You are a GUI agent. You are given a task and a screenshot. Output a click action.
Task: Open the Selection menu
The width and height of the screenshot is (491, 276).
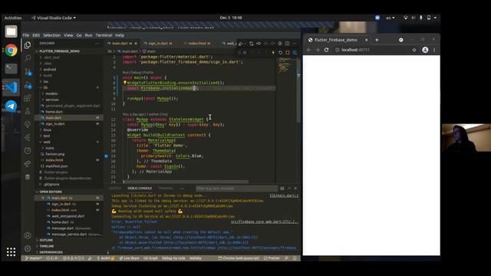pyautogui.click(x=51, y=35)
